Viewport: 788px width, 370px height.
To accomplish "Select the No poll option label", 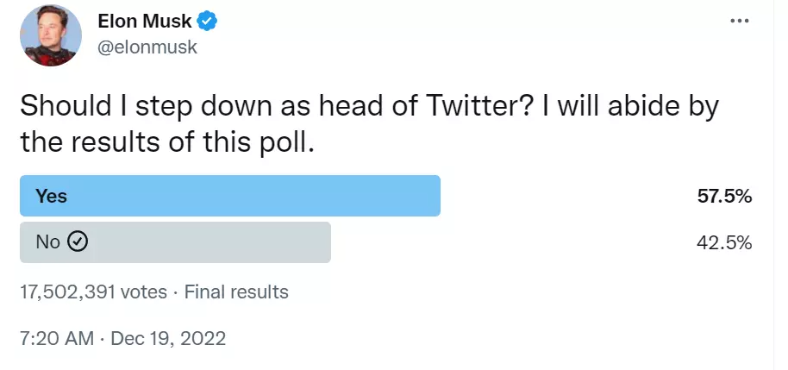I will click(47, 242).
